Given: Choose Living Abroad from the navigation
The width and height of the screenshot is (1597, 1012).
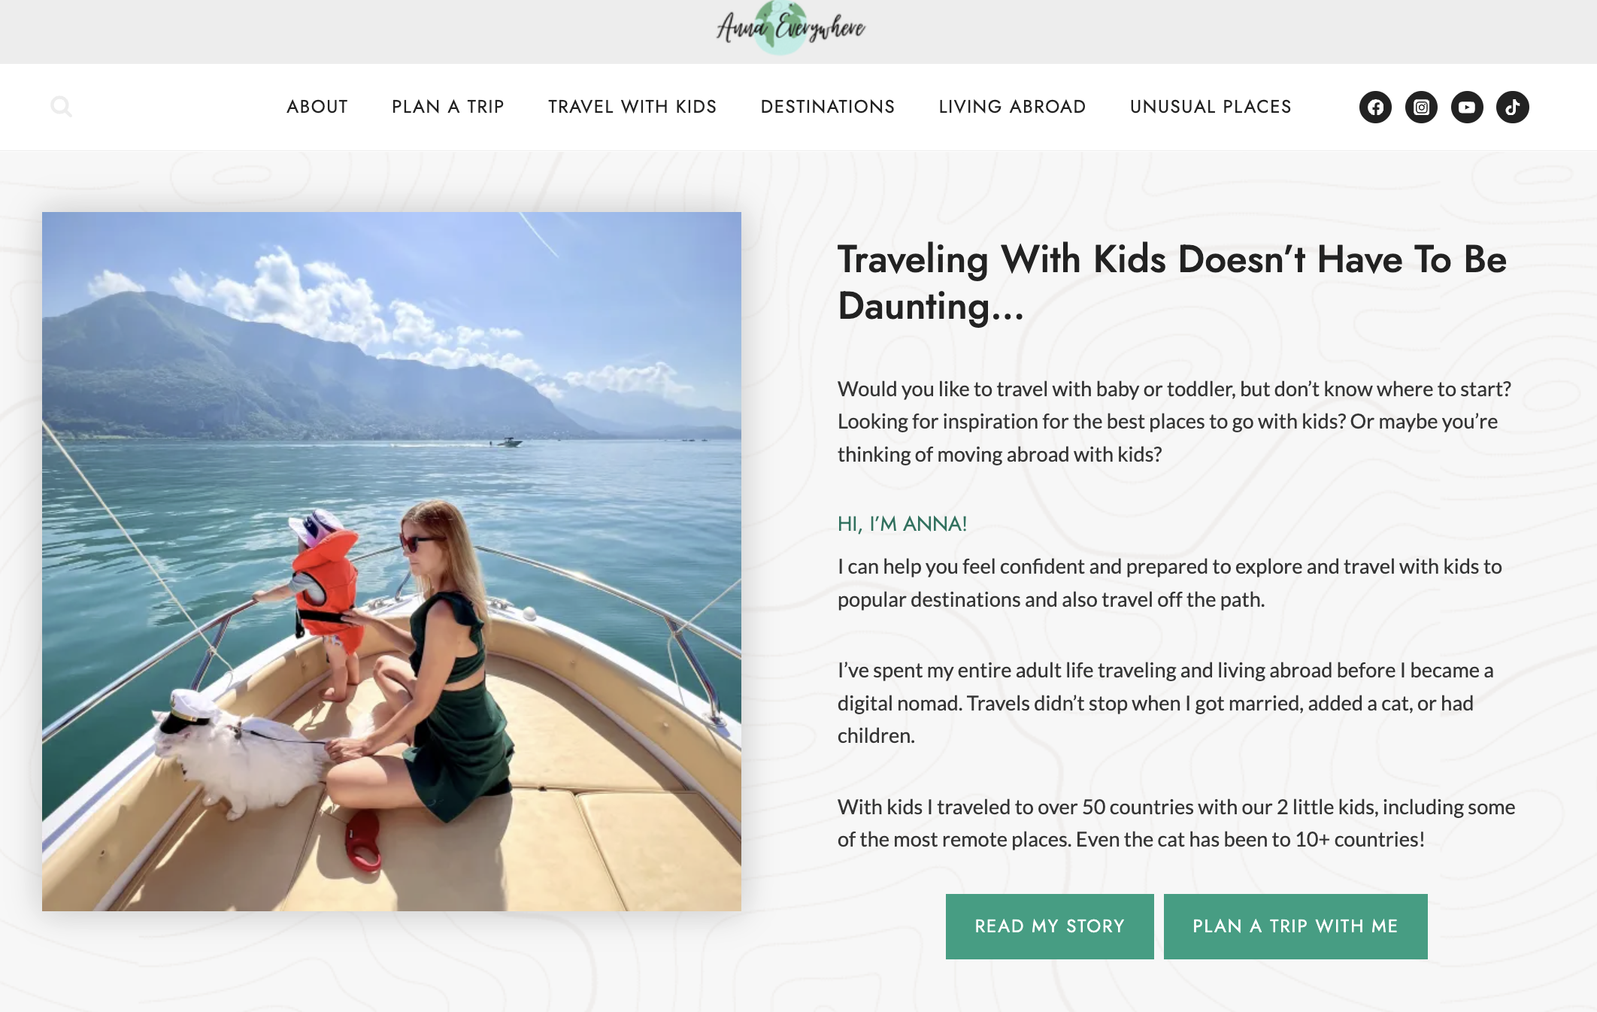Looking at the screenshot, I should [x=1013, y=107].
